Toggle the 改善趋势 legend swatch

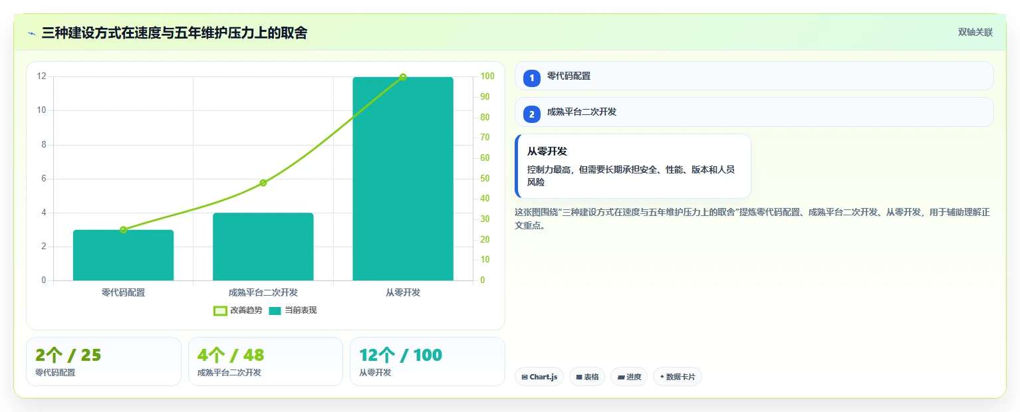pos(220,310)
